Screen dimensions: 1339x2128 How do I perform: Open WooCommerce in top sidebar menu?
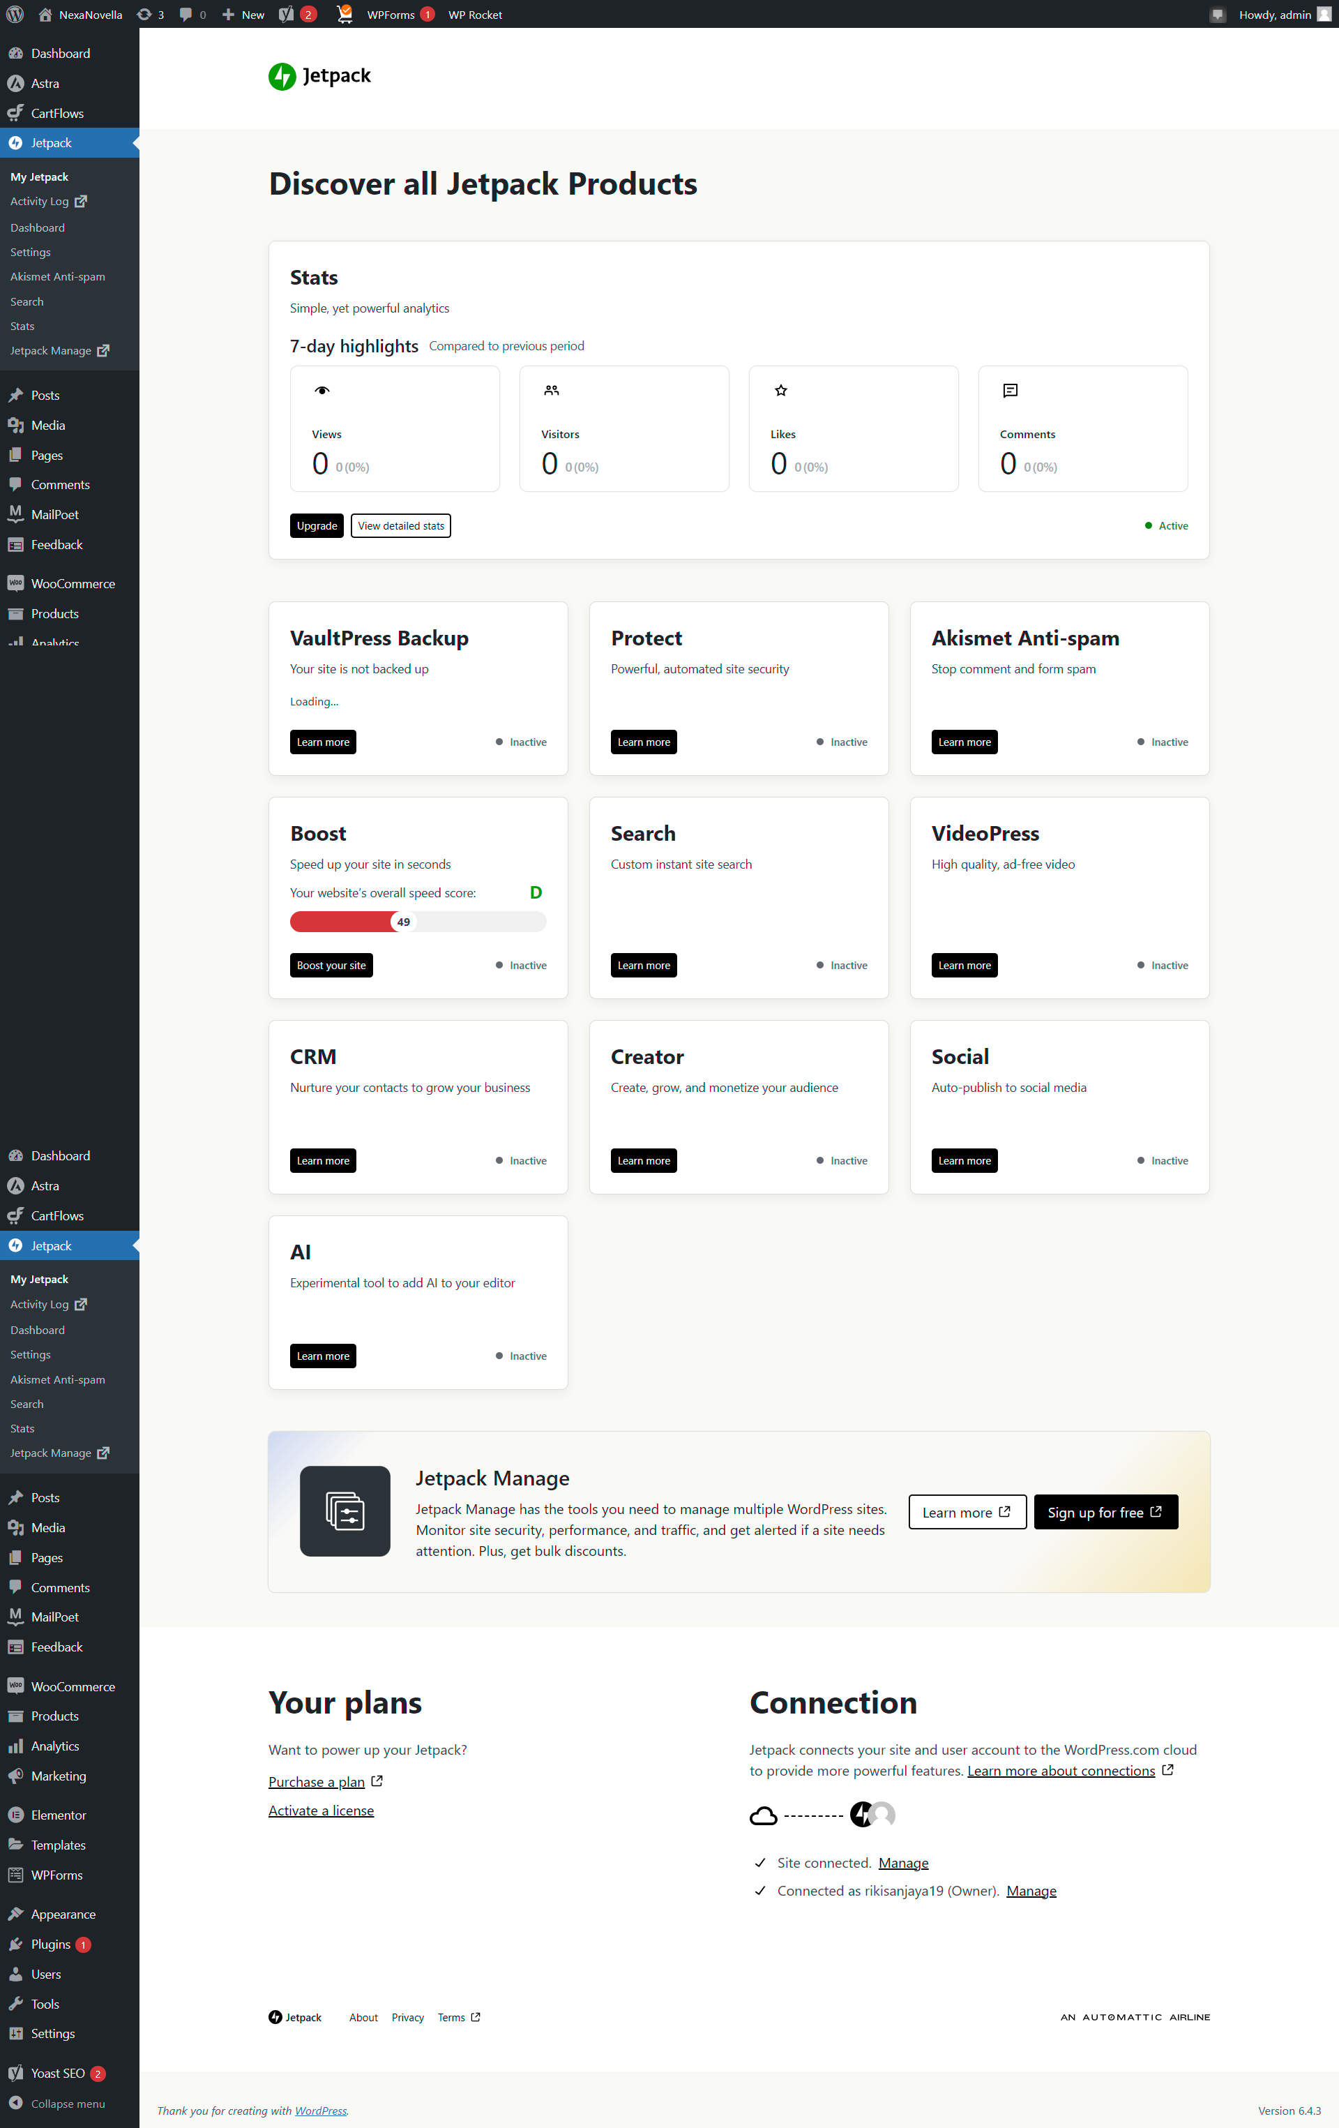click(73, 583)
